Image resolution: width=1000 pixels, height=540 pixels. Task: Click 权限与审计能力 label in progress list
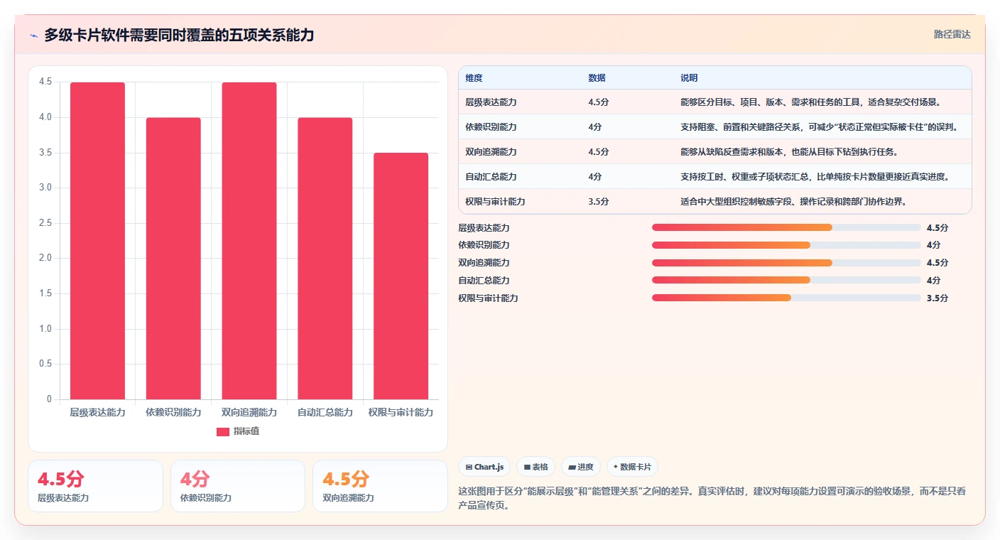(488, 298)
